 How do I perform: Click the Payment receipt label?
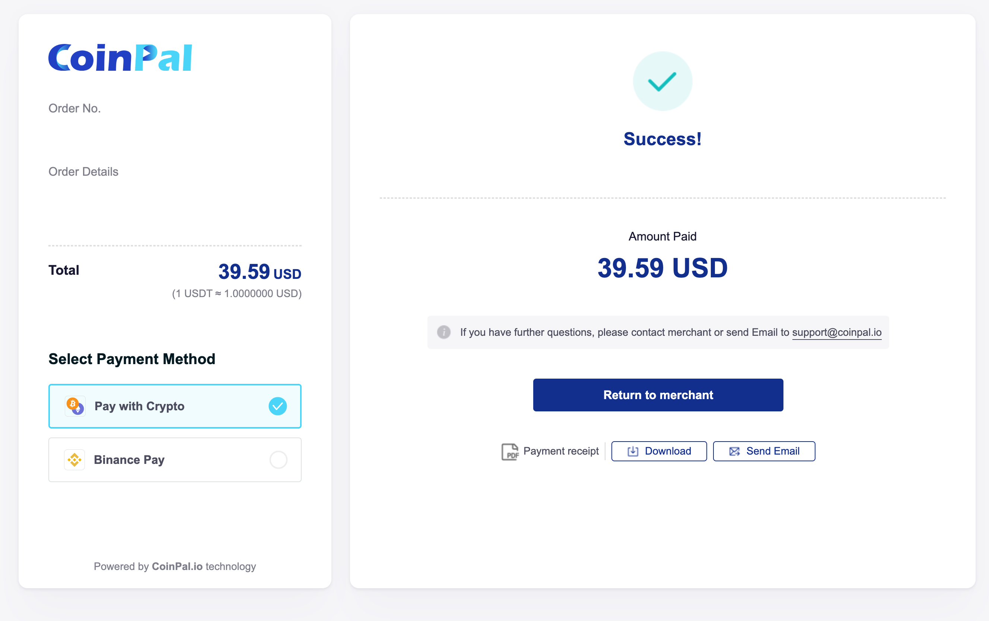561,451
